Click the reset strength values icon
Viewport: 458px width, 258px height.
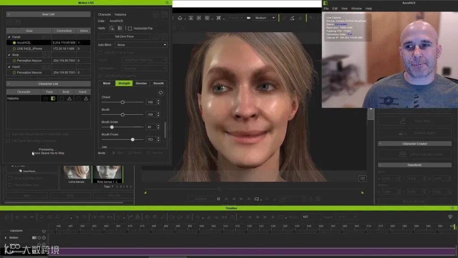click(161, 92)
